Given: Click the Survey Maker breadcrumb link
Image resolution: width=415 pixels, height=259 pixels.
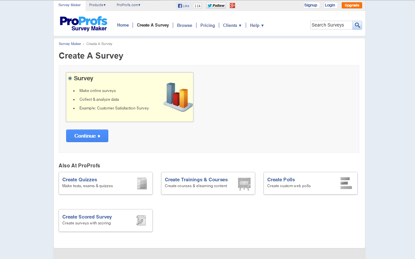Looking at the screenshot, I should point(70,44).
